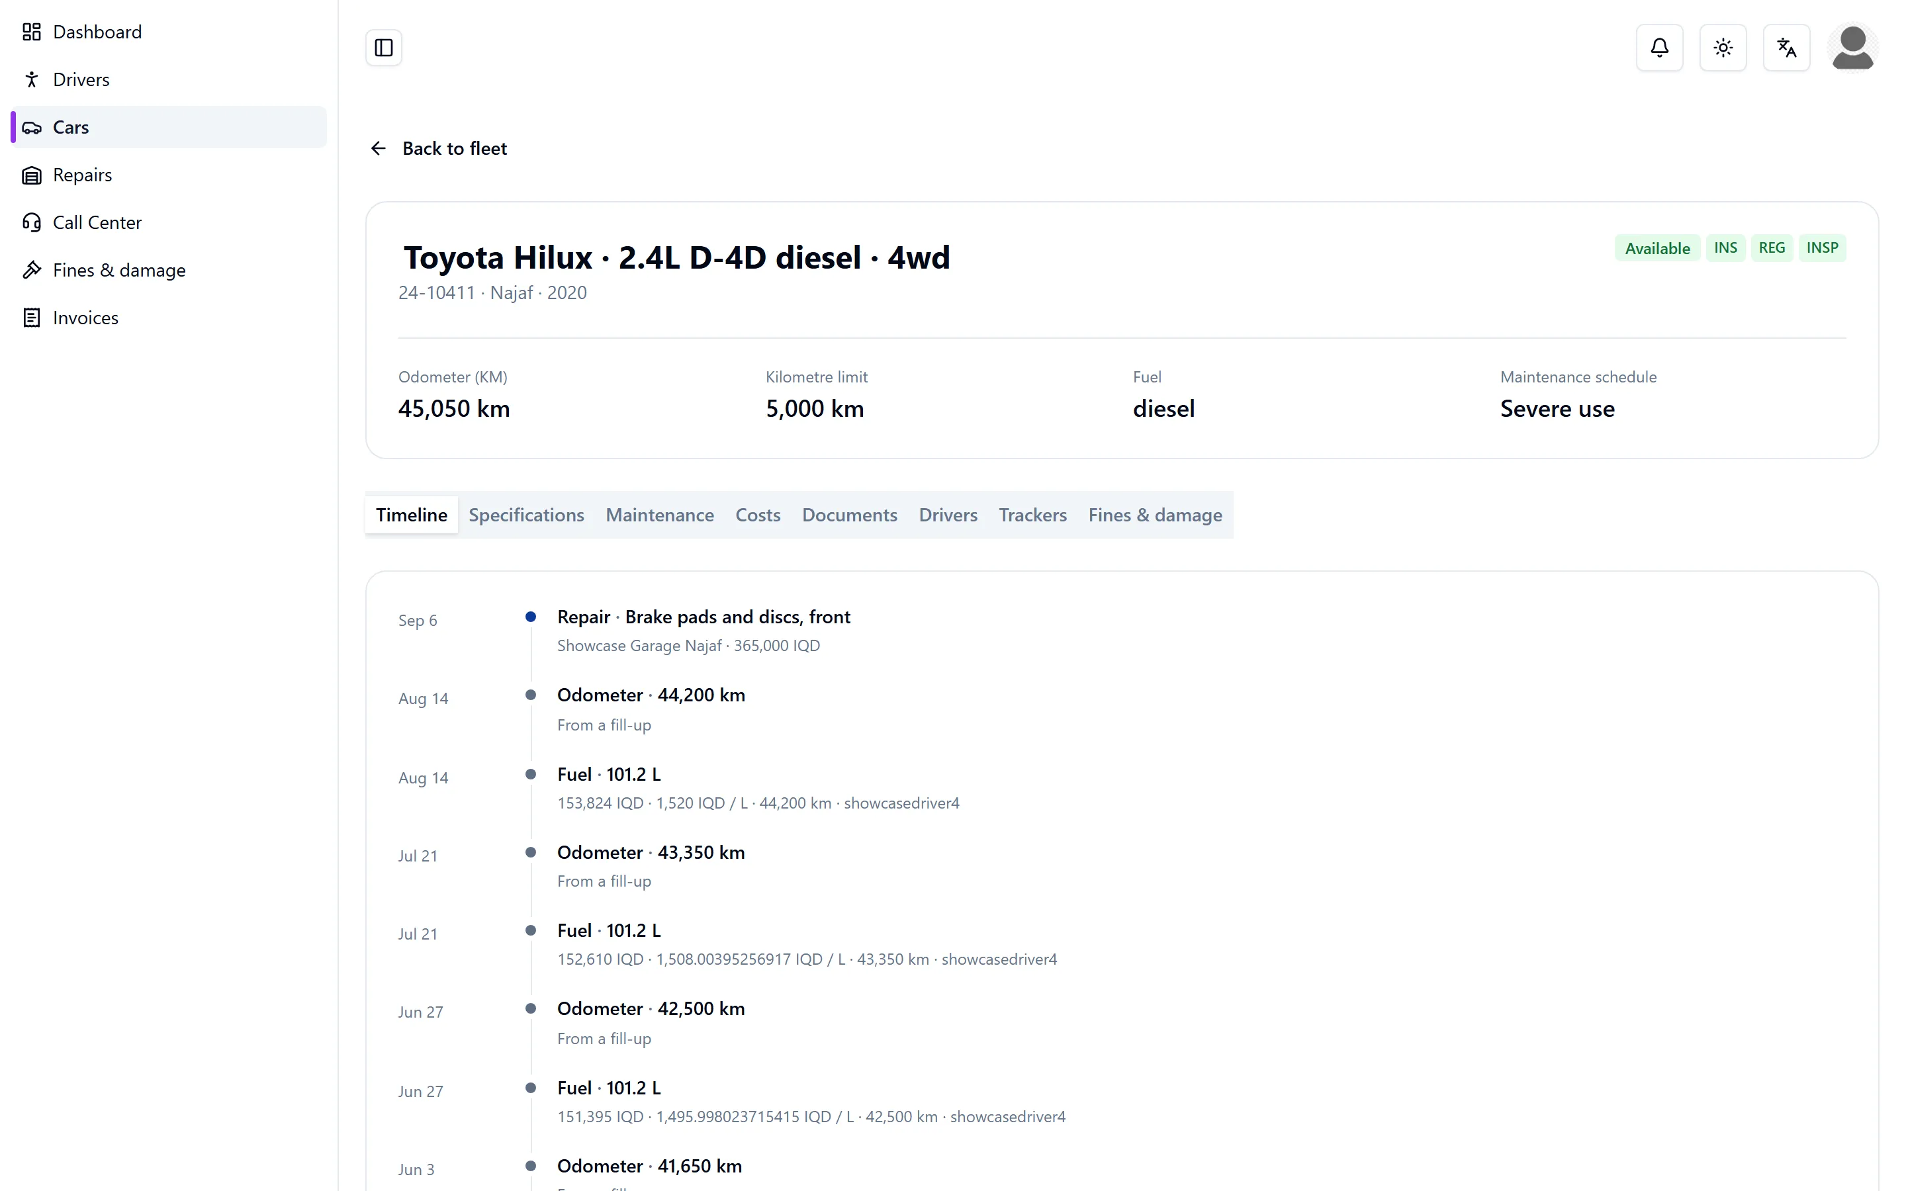This screenshot has width=1906, height=1191.
Task: Click the 151,395 IQD fuel detail line
Action: click(x=811, y=1117)
